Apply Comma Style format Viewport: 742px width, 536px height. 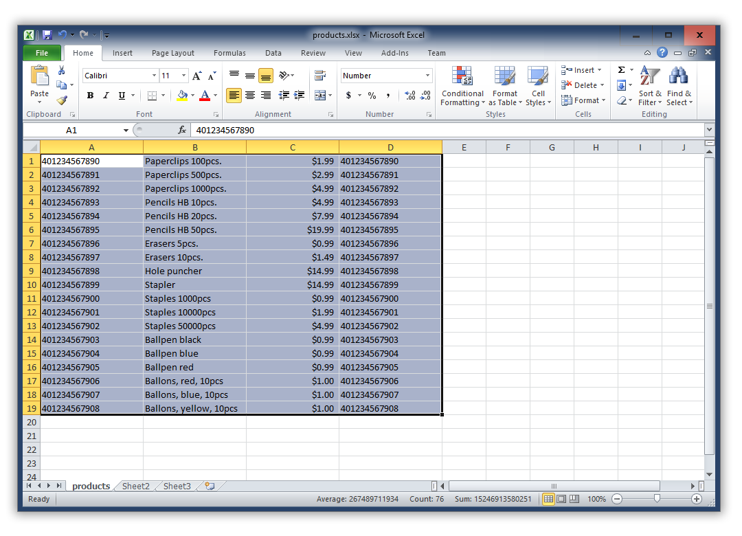[x=388, y=96]
